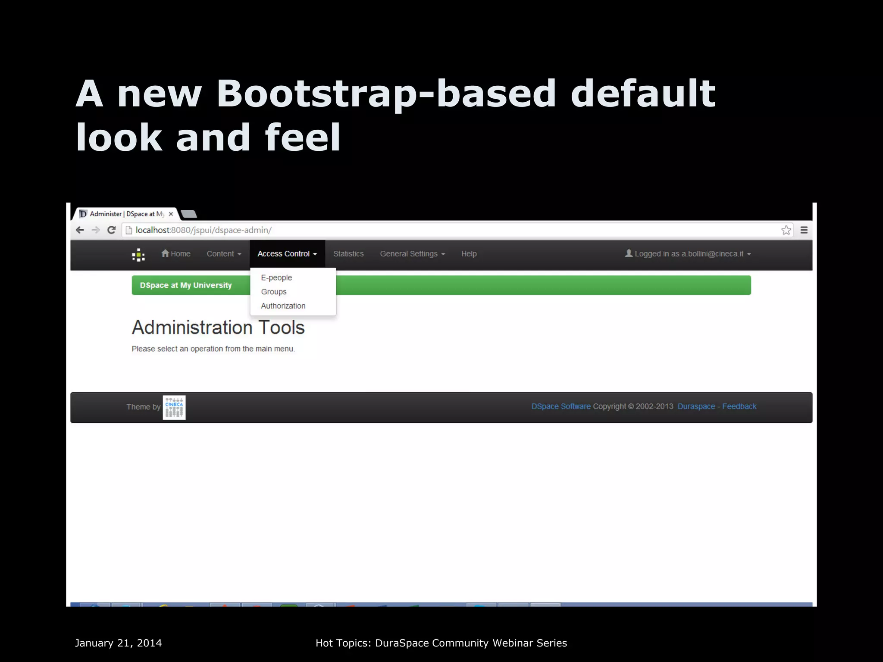Open the Duraspace footer link
This screenshot has height=662, width=883.
coord(696,406)
